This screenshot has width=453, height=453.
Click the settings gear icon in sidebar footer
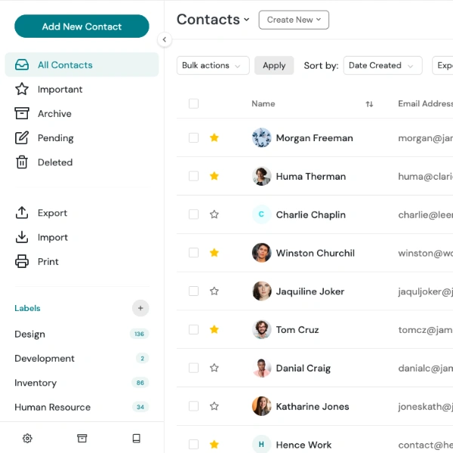[27, 438]
